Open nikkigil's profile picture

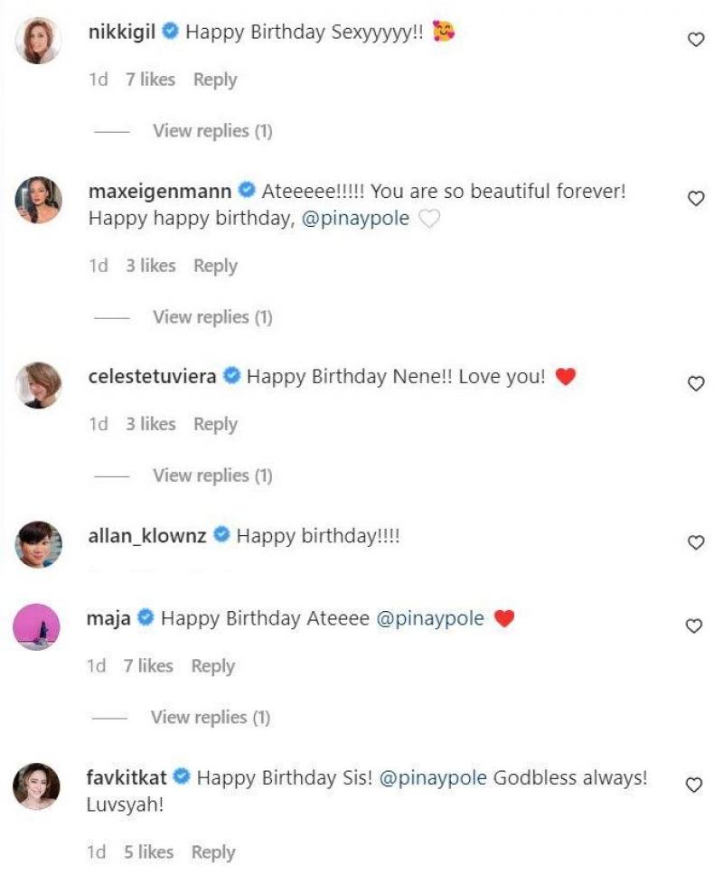pyautogui.click(x=38, y=41)
